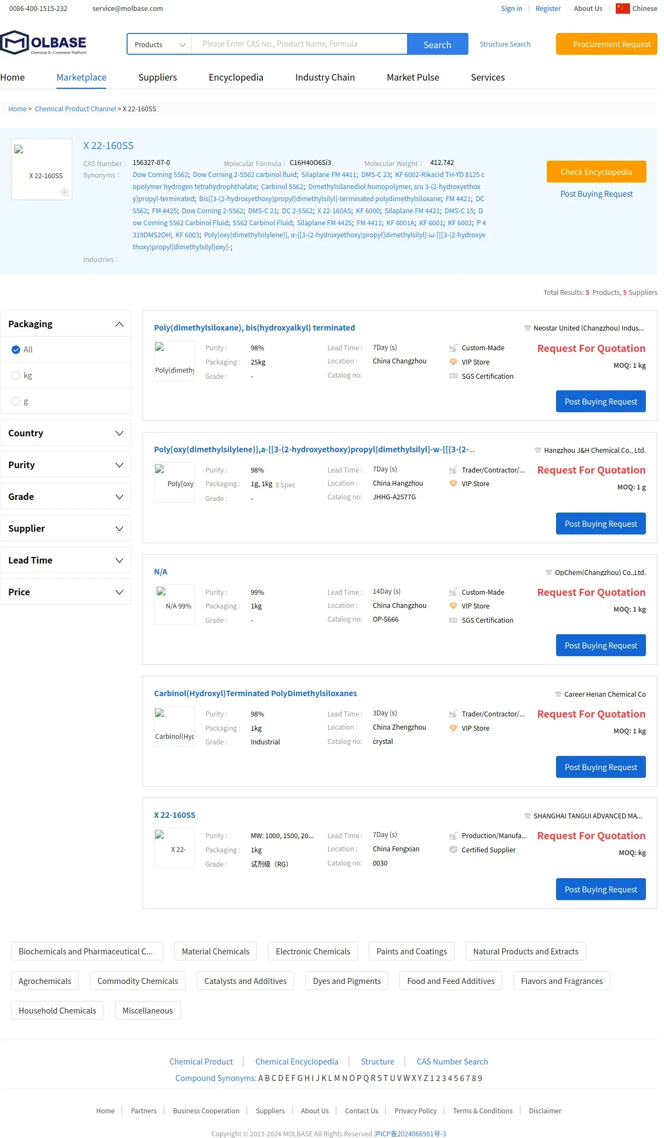Go to the Home nav tab
The image size is (664, 1138).
click(x=13, y=77)
